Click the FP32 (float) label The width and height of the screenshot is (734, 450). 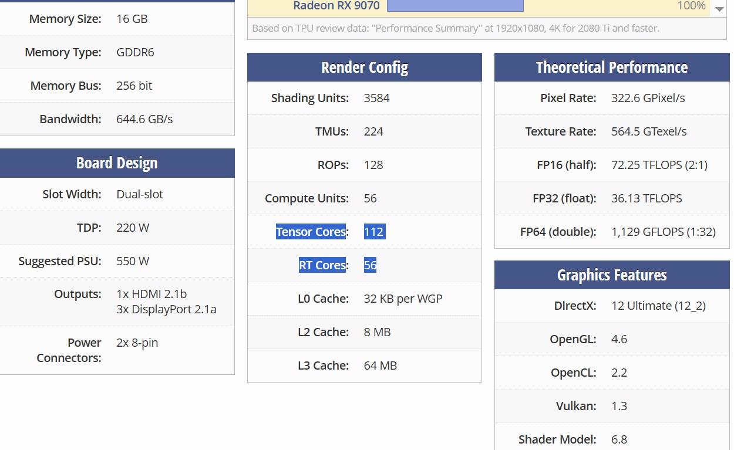point(564,198)
